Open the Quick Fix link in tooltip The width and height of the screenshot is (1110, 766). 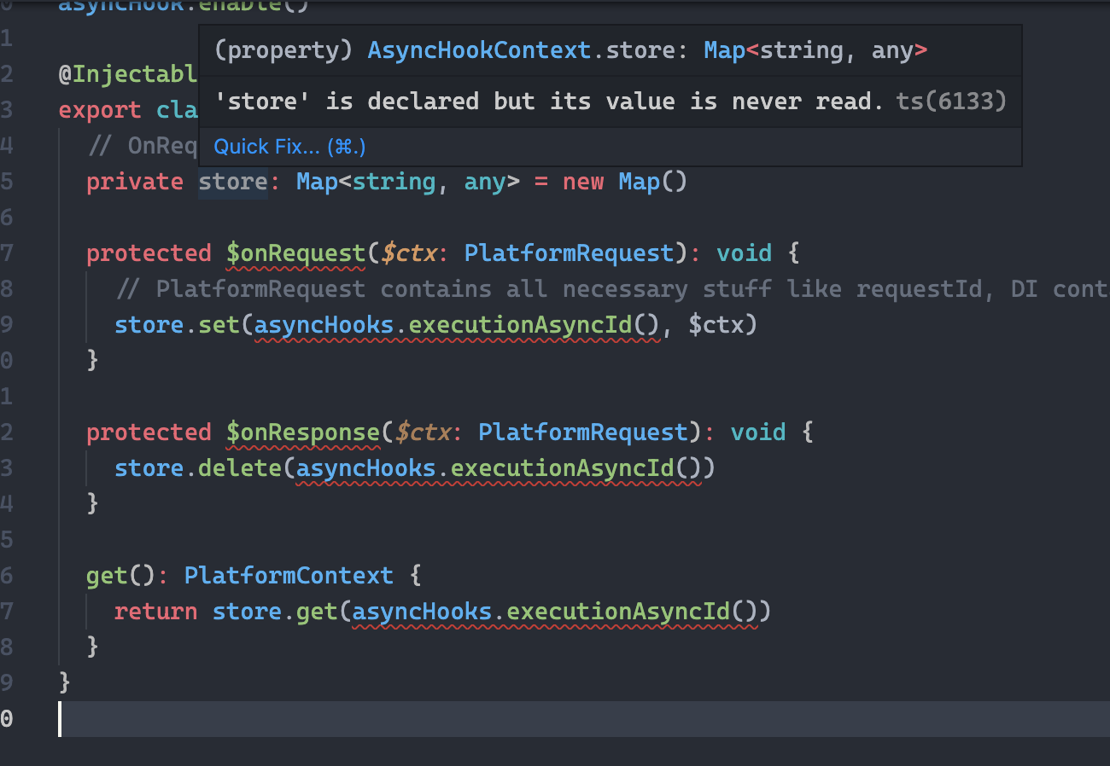289,147
